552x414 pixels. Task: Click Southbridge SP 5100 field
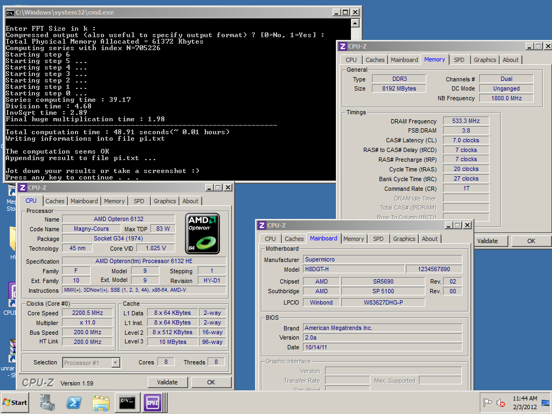point(383,291)
